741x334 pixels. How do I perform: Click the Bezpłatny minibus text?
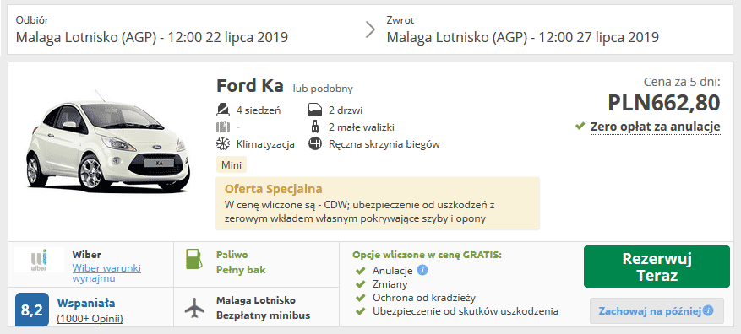(x=264, y=315)
